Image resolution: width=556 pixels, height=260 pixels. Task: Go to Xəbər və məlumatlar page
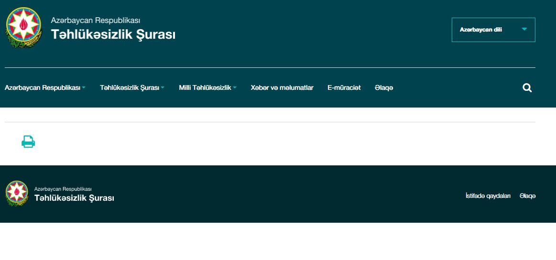(x=282, y=88)
